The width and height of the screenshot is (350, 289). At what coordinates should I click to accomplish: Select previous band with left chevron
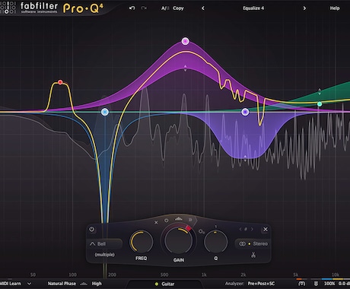(x=240, y=229)
